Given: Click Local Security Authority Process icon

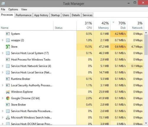Looking at the screenshot, I should [8, 85].
